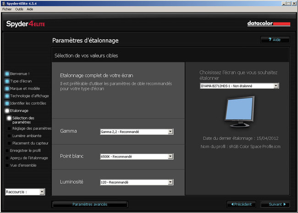Open the Aide menu in menu bar
This screenshot has height=213, width=298.
(x=30, y=9)
